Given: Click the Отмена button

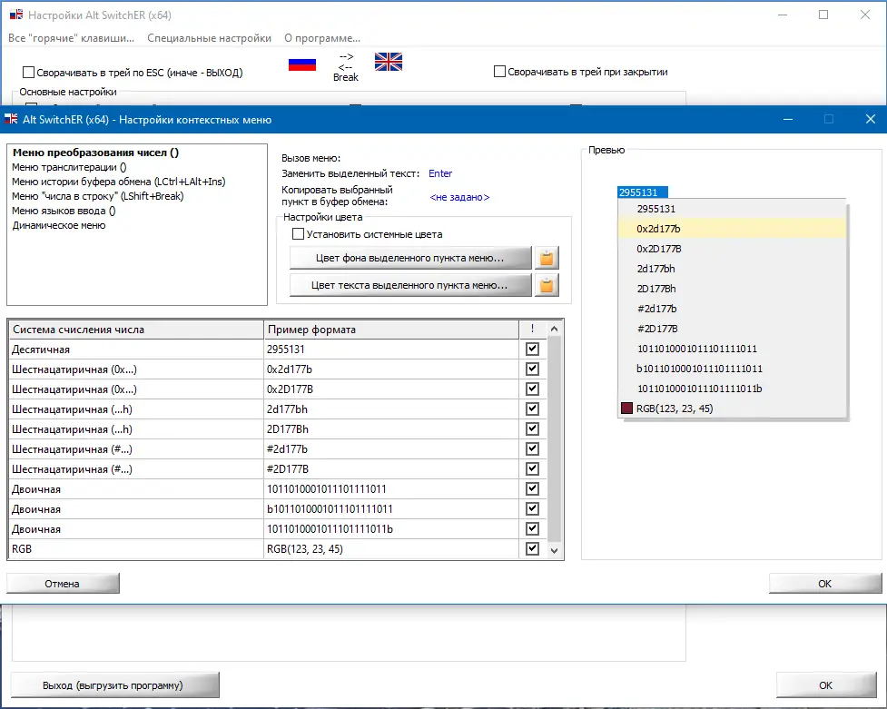Looking at the screenshot, I should (x=63, y=584).
